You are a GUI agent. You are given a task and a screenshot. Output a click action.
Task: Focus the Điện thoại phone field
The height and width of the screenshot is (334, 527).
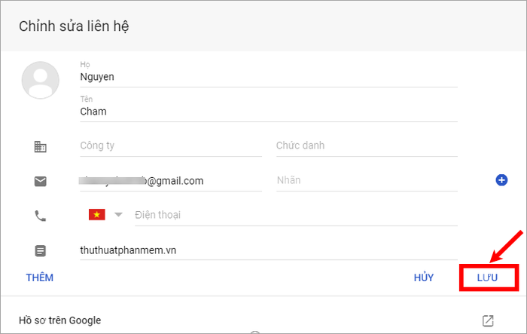[296, 216]
